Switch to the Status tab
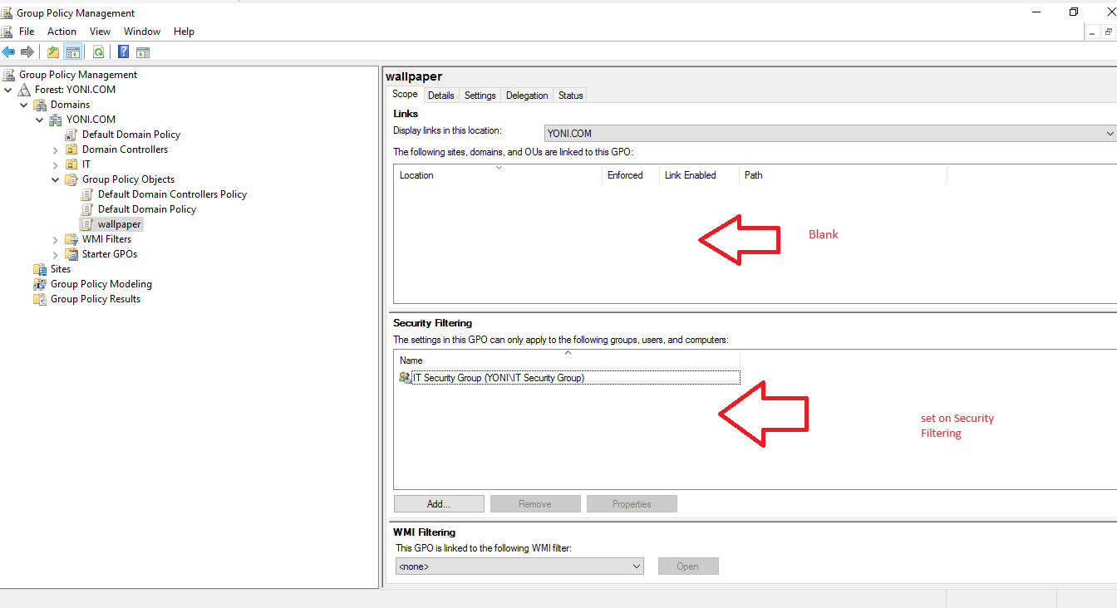 [x=571, y=96]
